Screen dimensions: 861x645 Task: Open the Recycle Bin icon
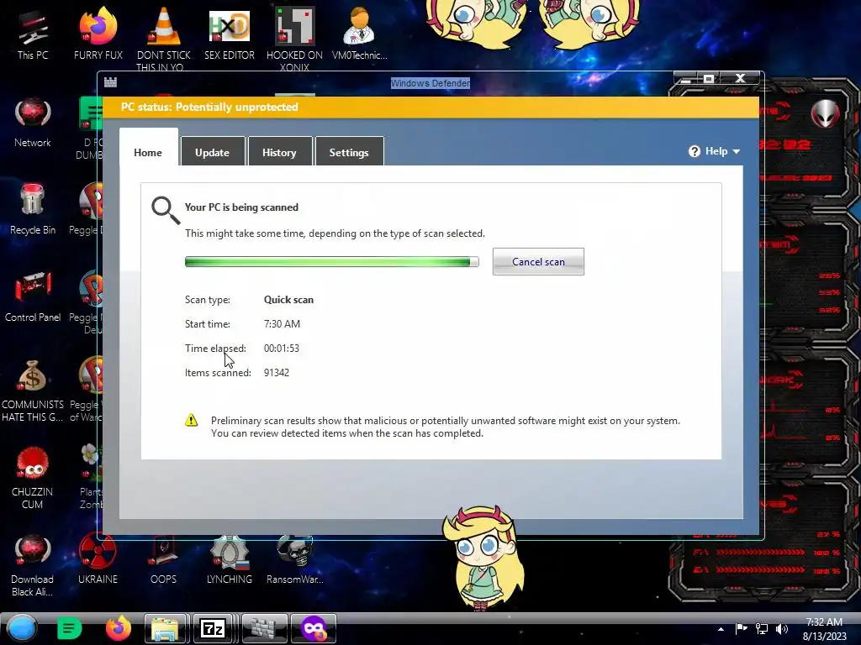(33, 210)
